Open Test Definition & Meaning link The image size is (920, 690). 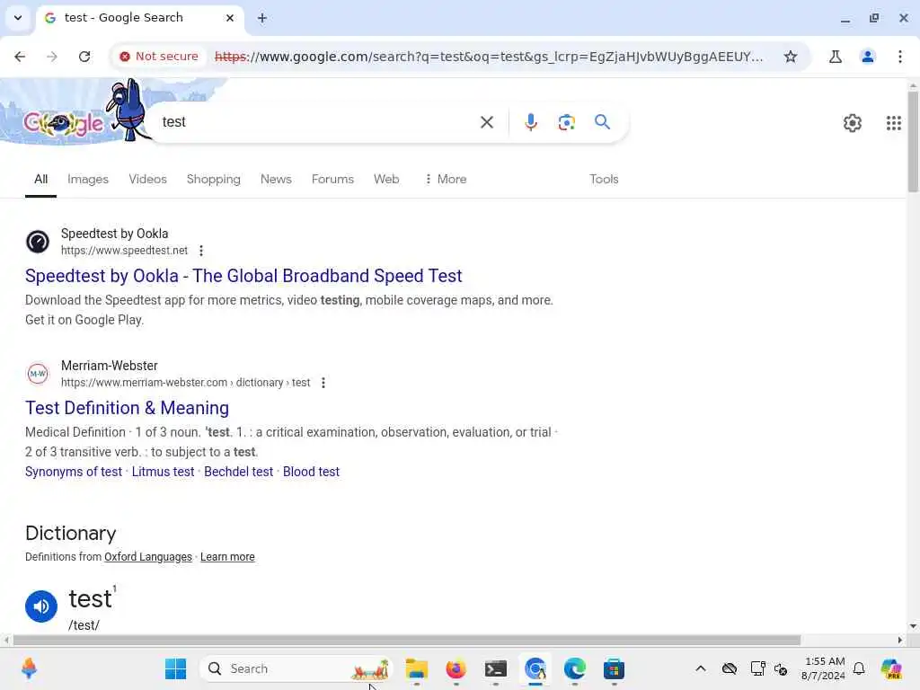[127, 408]
